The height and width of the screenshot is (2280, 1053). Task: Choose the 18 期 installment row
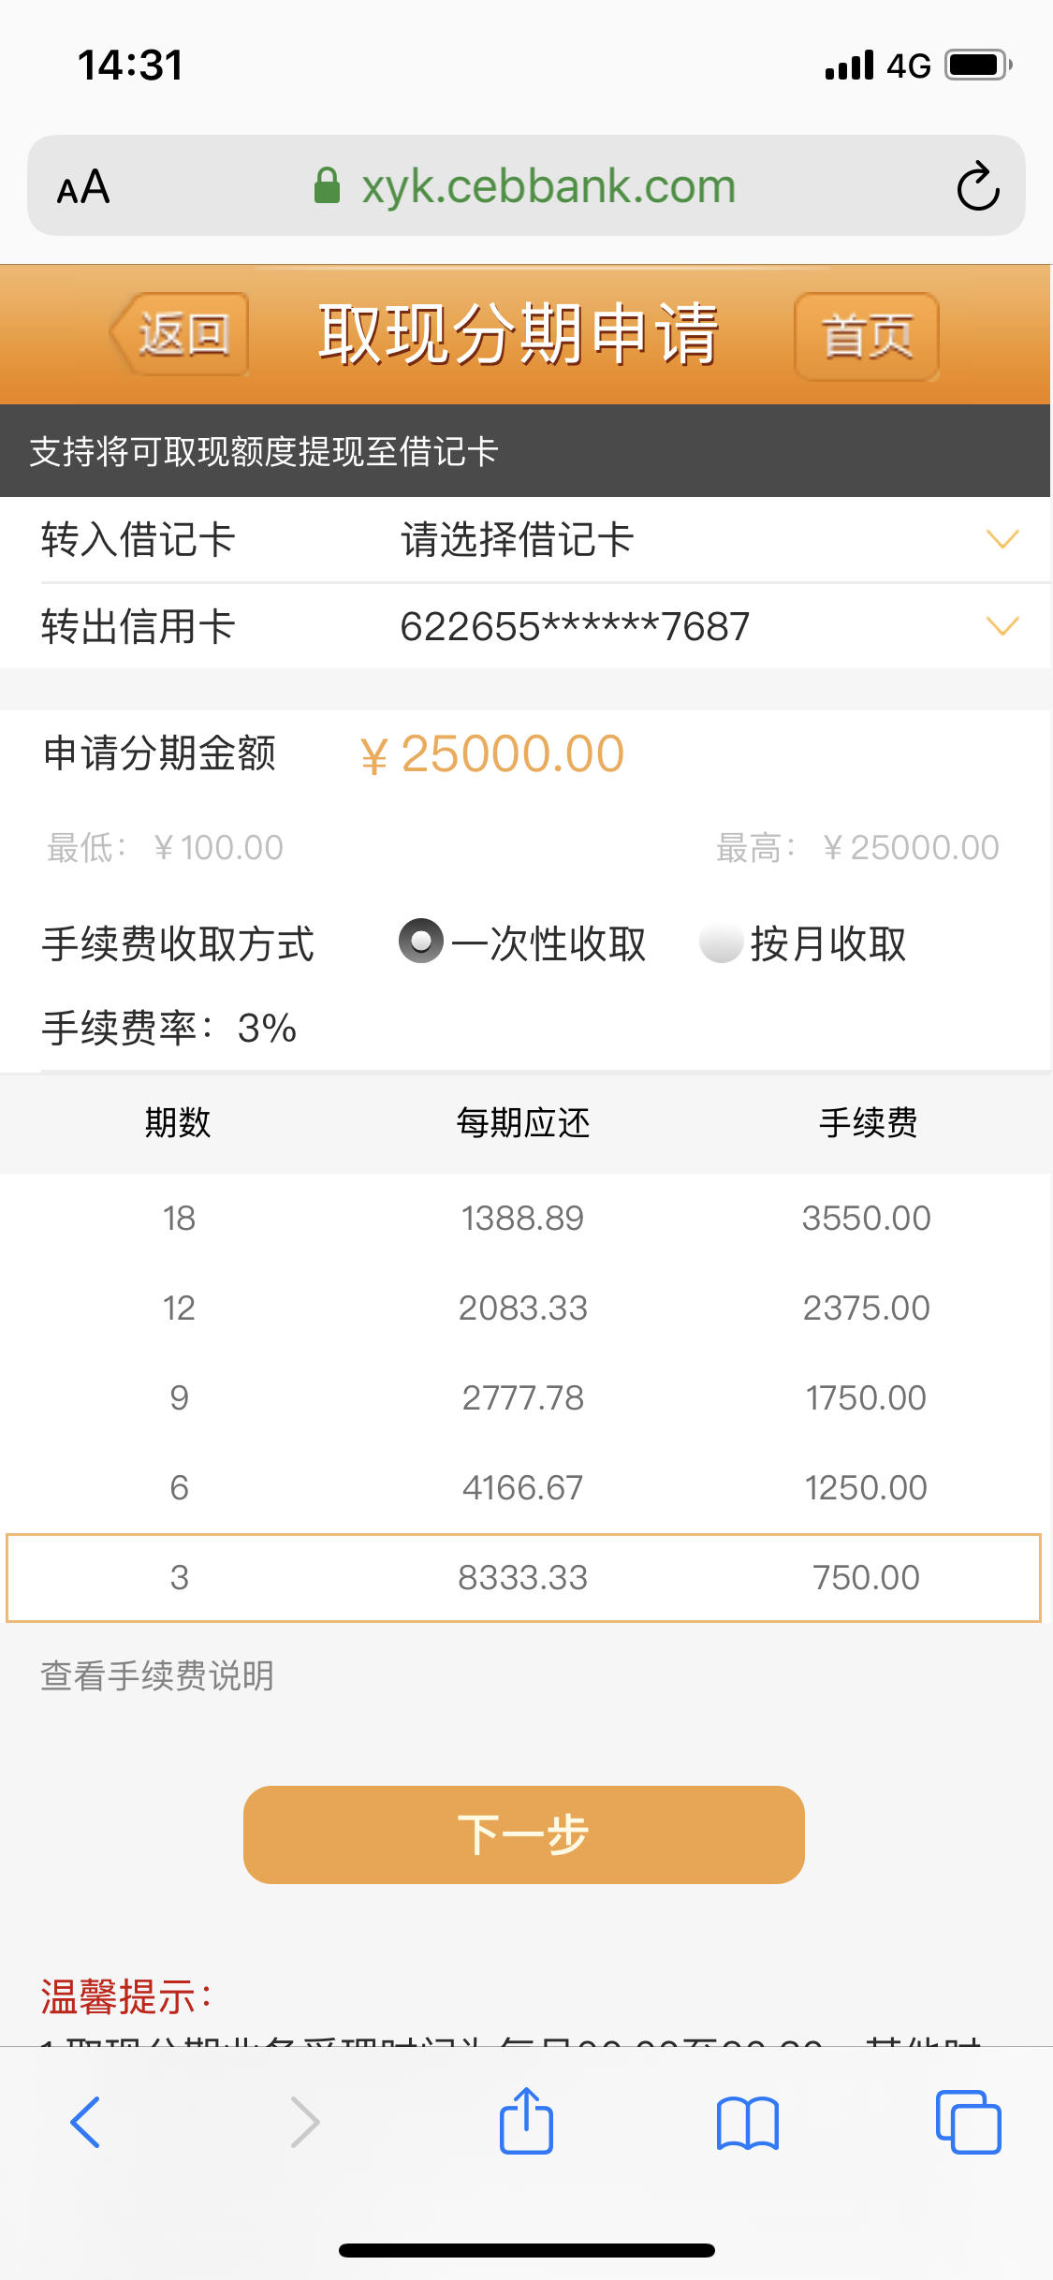click(524, 1218)
